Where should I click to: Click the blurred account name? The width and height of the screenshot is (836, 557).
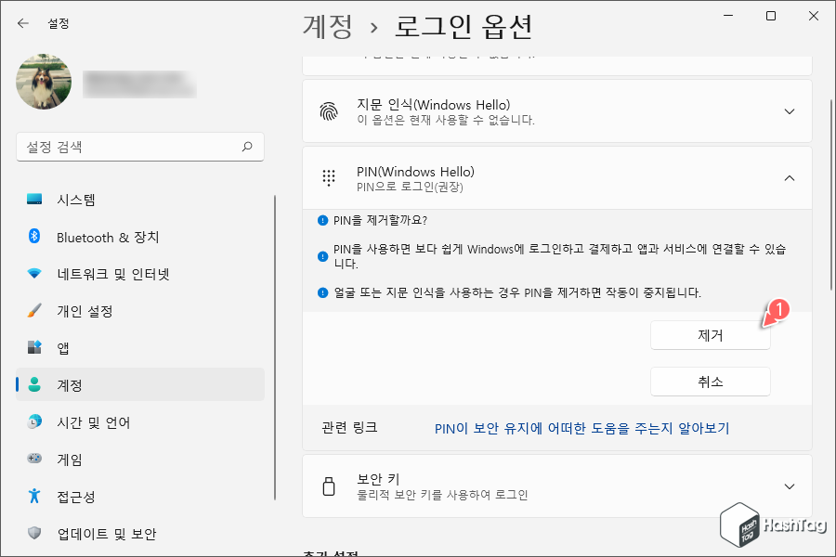(x=139, y=84)
